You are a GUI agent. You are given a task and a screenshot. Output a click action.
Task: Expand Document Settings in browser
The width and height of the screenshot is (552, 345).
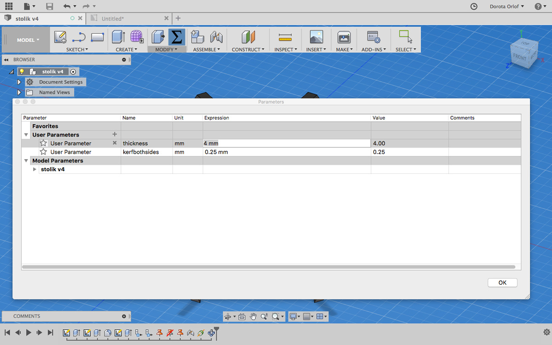(x=19, y=82)
